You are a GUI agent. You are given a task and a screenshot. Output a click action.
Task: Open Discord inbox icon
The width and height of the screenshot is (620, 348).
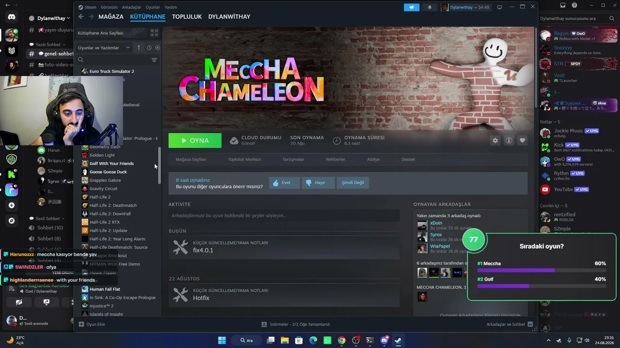pos(563,5)
